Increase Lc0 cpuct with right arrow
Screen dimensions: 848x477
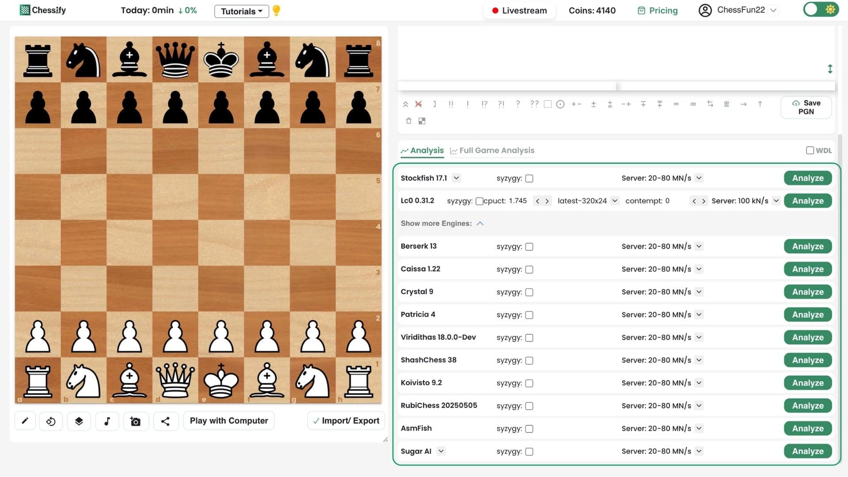pyautogui.click(x=547, y=201)
